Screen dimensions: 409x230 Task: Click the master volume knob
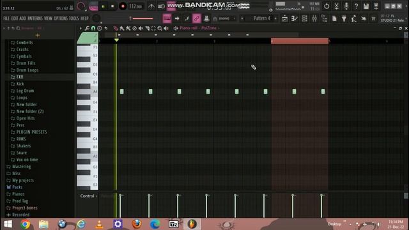pyautogui.click(x=81, y=6)
